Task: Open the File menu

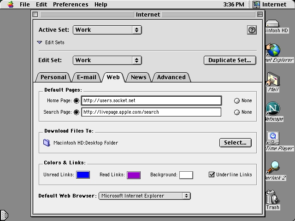Action: tap(24, 4)
